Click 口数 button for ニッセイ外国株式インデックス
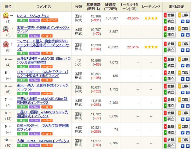192x149 pixels. pyautogui.click(x=184, y=44)
